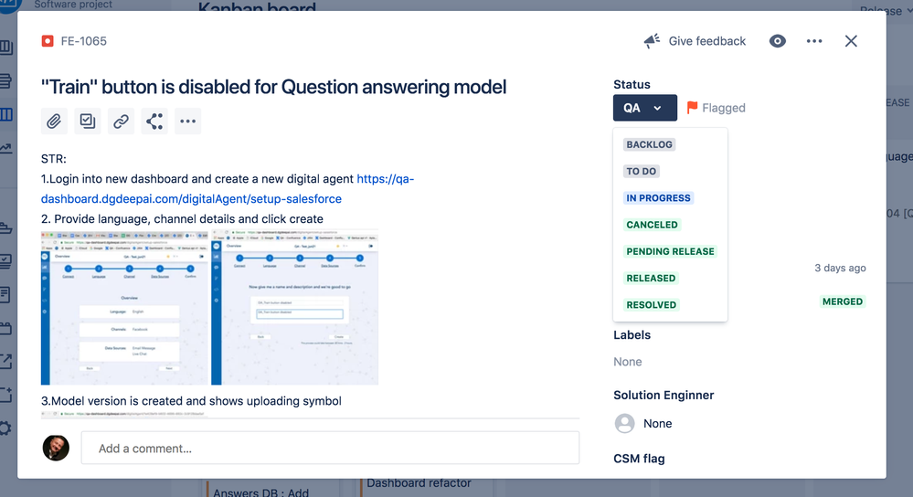This screenshot has width=913, height=497.
Task: Click the link issue chain icon
Action: (x=122, y=121)
